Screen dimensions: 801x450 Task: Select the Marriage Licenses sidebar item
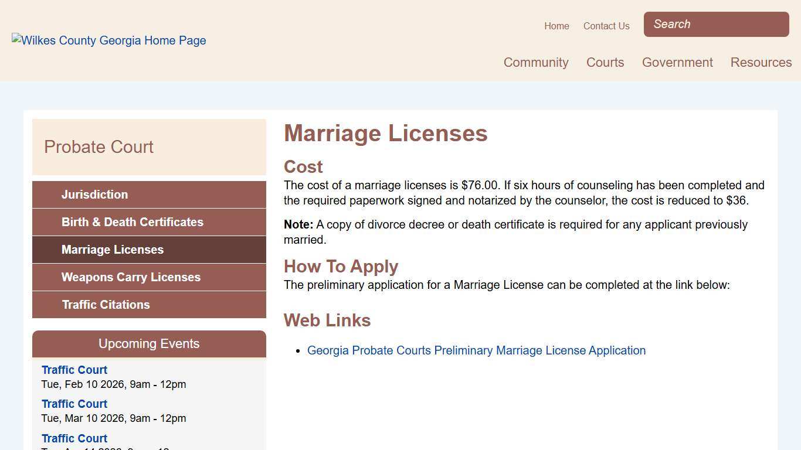113,250
